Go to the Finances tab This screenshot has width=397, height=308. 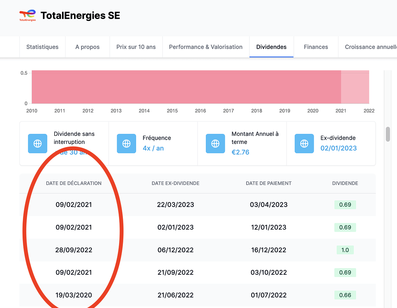coord(316,47)
